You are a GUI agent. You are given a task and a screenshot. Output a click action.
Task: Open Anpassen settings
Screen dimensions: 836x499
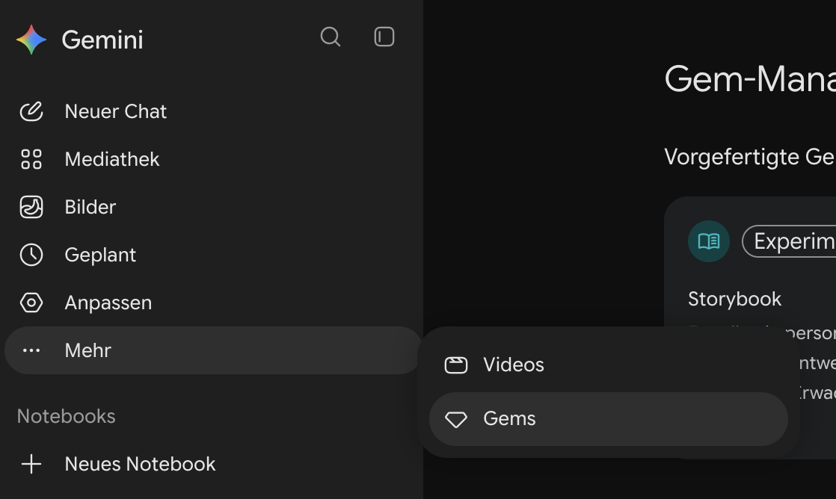tap(213, 303)
